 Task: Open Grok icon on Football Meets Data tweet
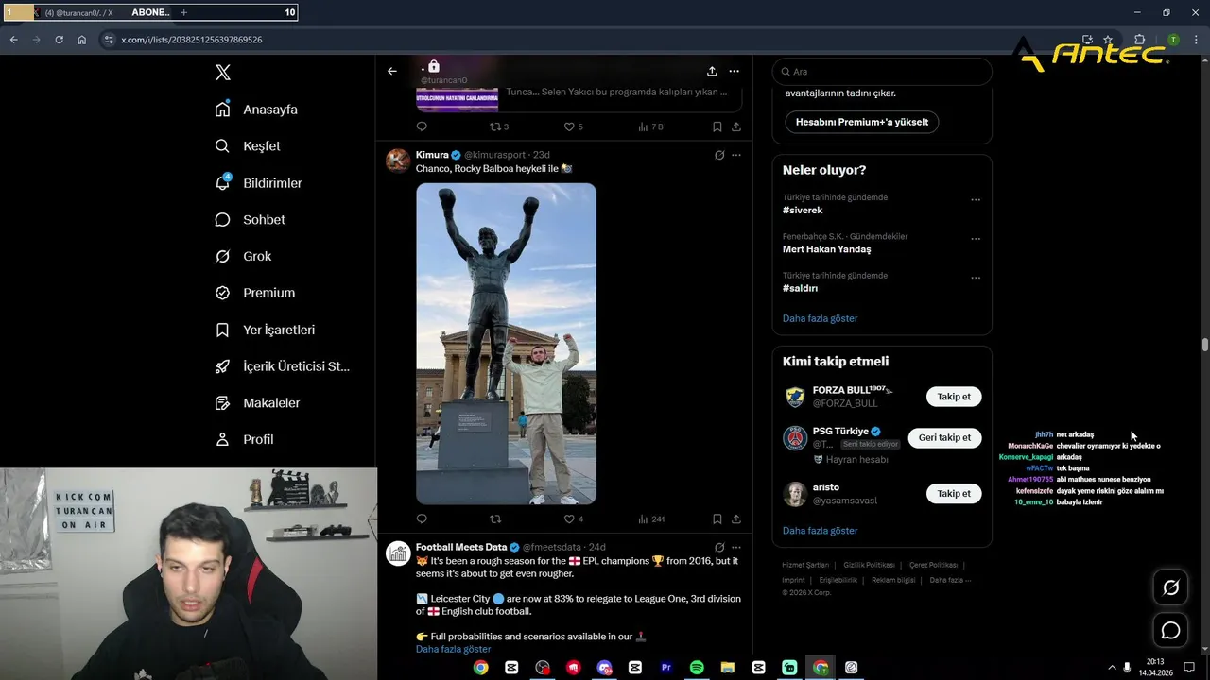[719, 547]
